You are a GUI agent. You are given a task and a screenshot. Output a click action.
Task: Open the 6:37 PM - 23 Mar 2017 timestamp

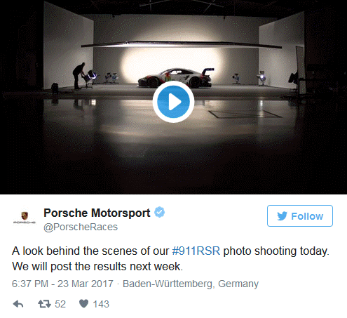62,284
